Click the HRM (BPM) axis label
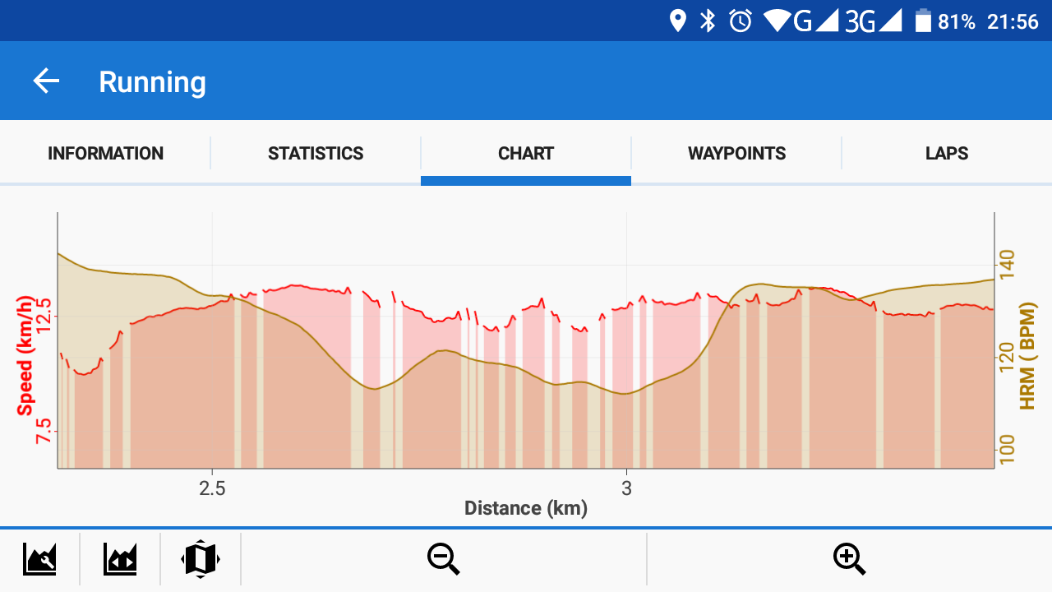1052x592 pixels. coord(1027,354)
